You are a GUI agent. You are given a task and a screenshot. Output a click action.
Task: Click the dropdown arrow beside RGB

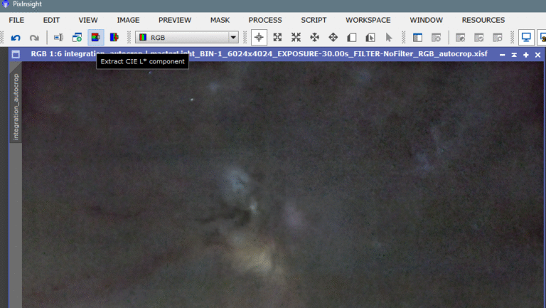[x=232, y=37]
